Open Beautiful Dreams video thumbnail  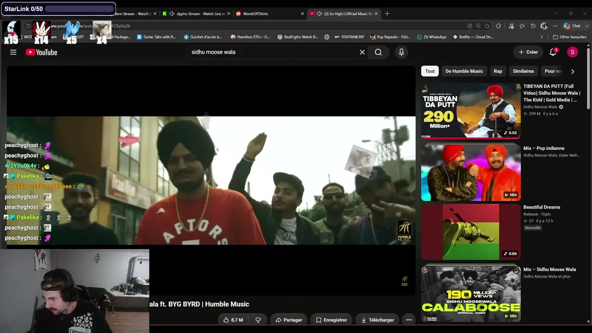point(471,232)
